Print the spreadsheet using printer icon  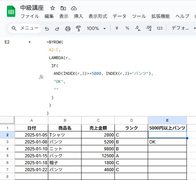click(x=68, y=28)
